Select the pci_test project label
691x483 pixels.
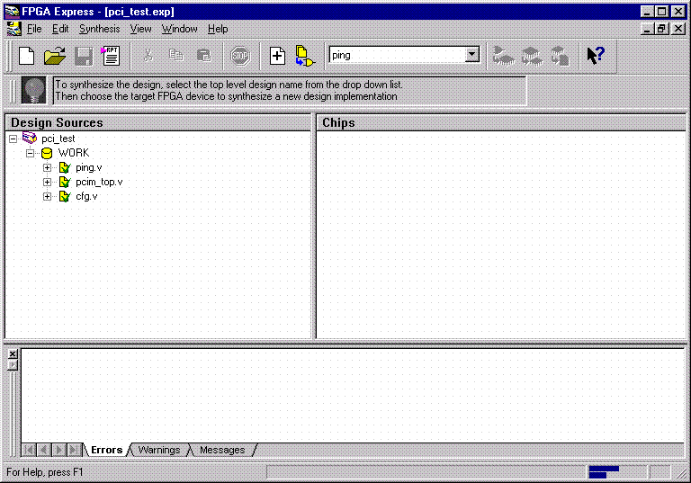point(58,139)
